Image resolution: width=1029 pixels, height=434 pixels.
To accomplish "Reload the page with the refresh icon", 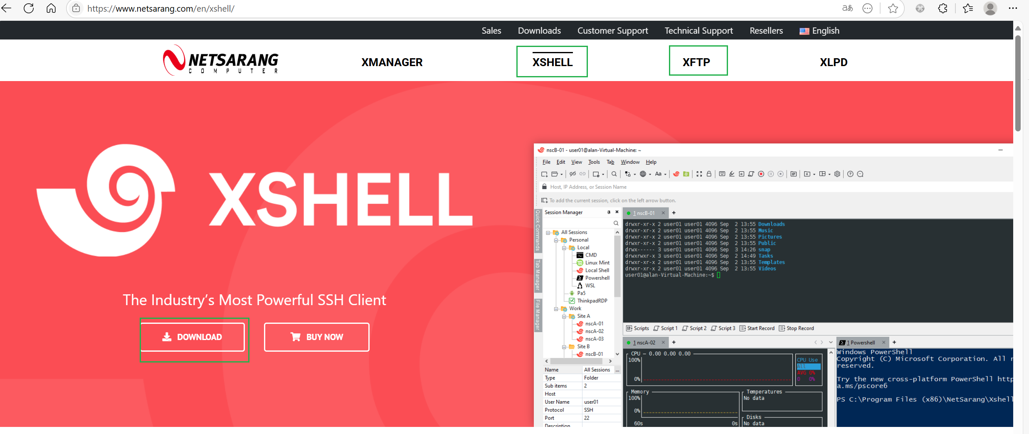I will tap(29, 8).
